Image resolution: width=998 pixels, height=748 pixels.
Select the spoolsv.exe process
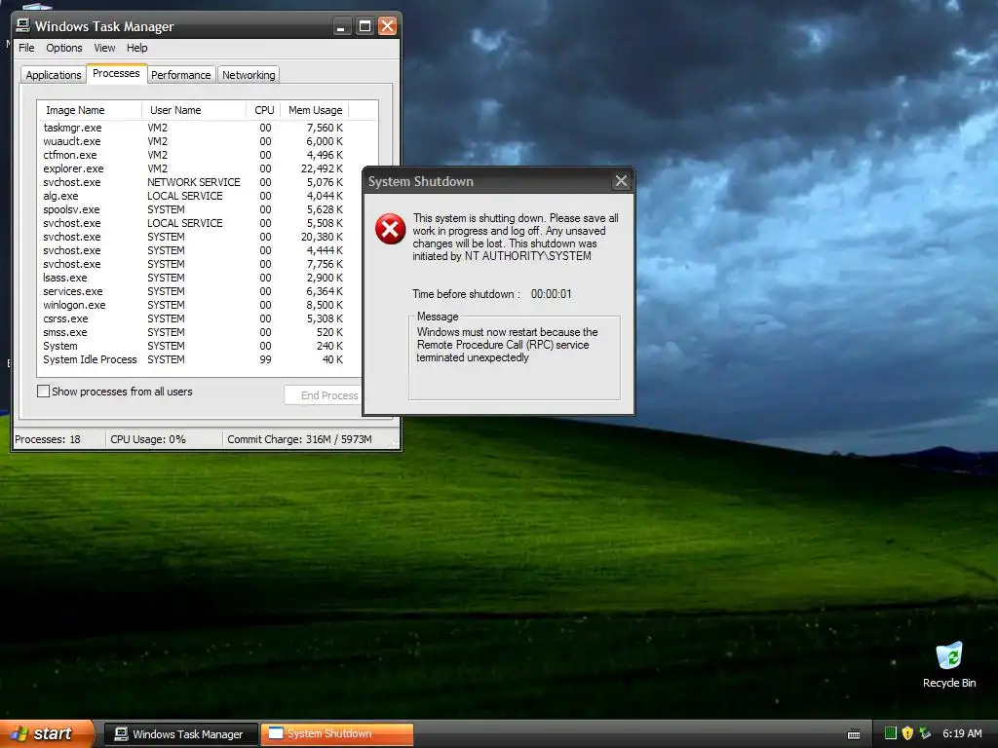tap(193, 210)
